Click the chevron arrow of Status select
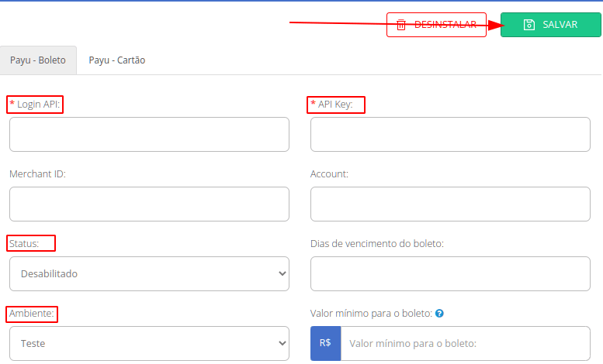Image resolution: width=603 pixels, height=364 pixels. click(x=282, y=273)
